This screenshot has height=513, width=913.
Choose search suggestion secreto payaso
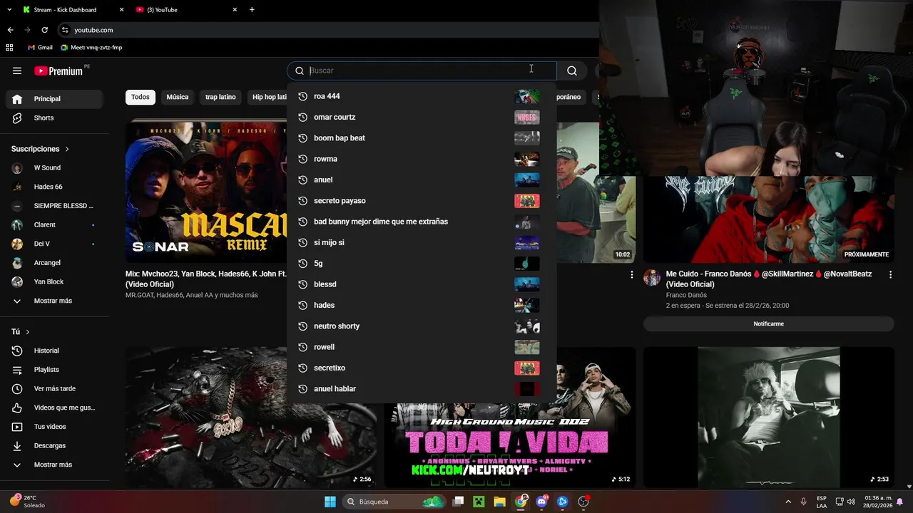pyautogui.click(x=421, y=201)
